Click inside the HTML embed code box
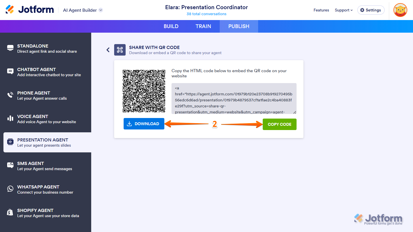Viewport: 413px width, 232px height. coord(234,99)
